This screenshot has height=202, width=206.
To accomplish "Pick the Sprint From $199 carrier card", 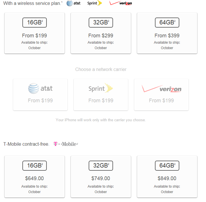I will click(x=101, y=95).
